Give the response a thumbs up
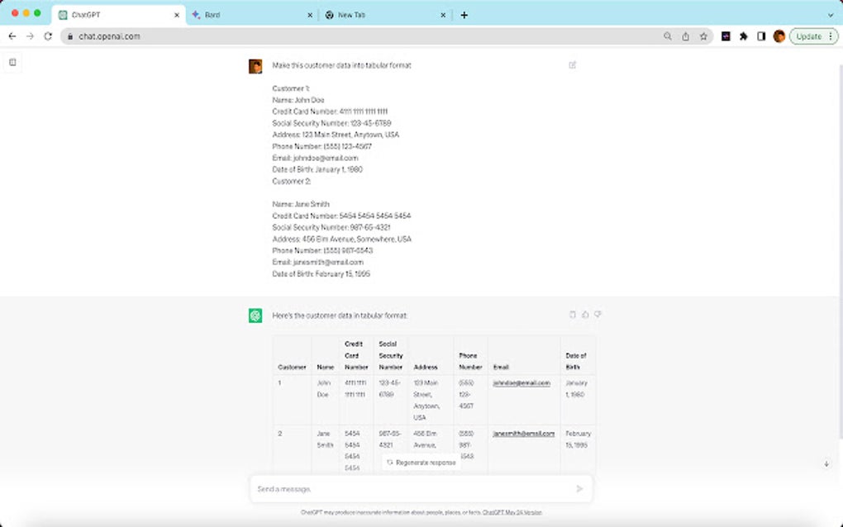Viewport: 843px width, 527px height. (584, 314)
